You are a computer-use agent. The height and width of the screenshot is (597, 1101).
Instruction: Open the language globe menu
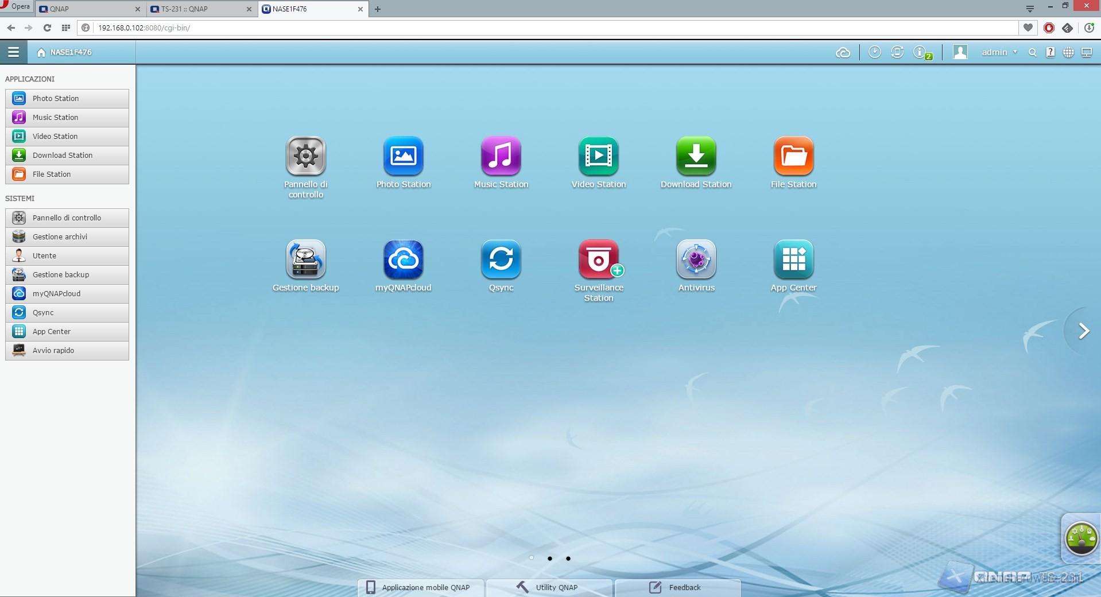[1068, 53]
